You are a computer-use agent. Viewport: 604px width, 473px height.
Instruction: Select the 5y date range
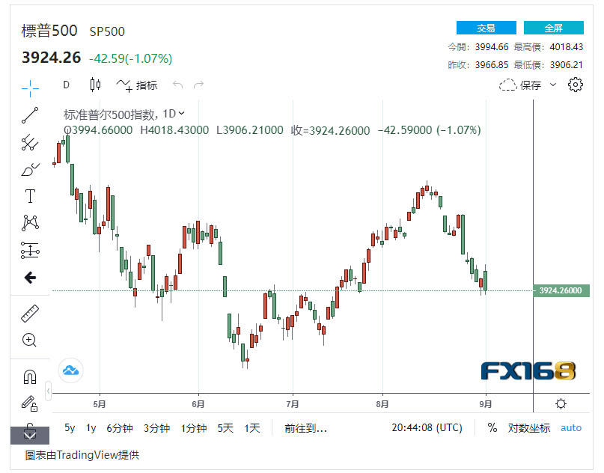tap(70, 427)
